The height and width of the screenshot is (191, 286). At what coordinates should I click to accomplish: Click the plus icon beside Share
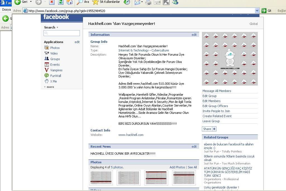[x=214, y=129]
